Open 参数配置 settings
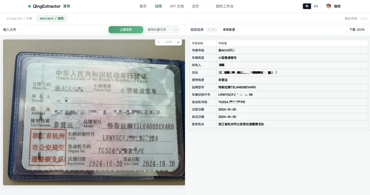 [229, 30]
